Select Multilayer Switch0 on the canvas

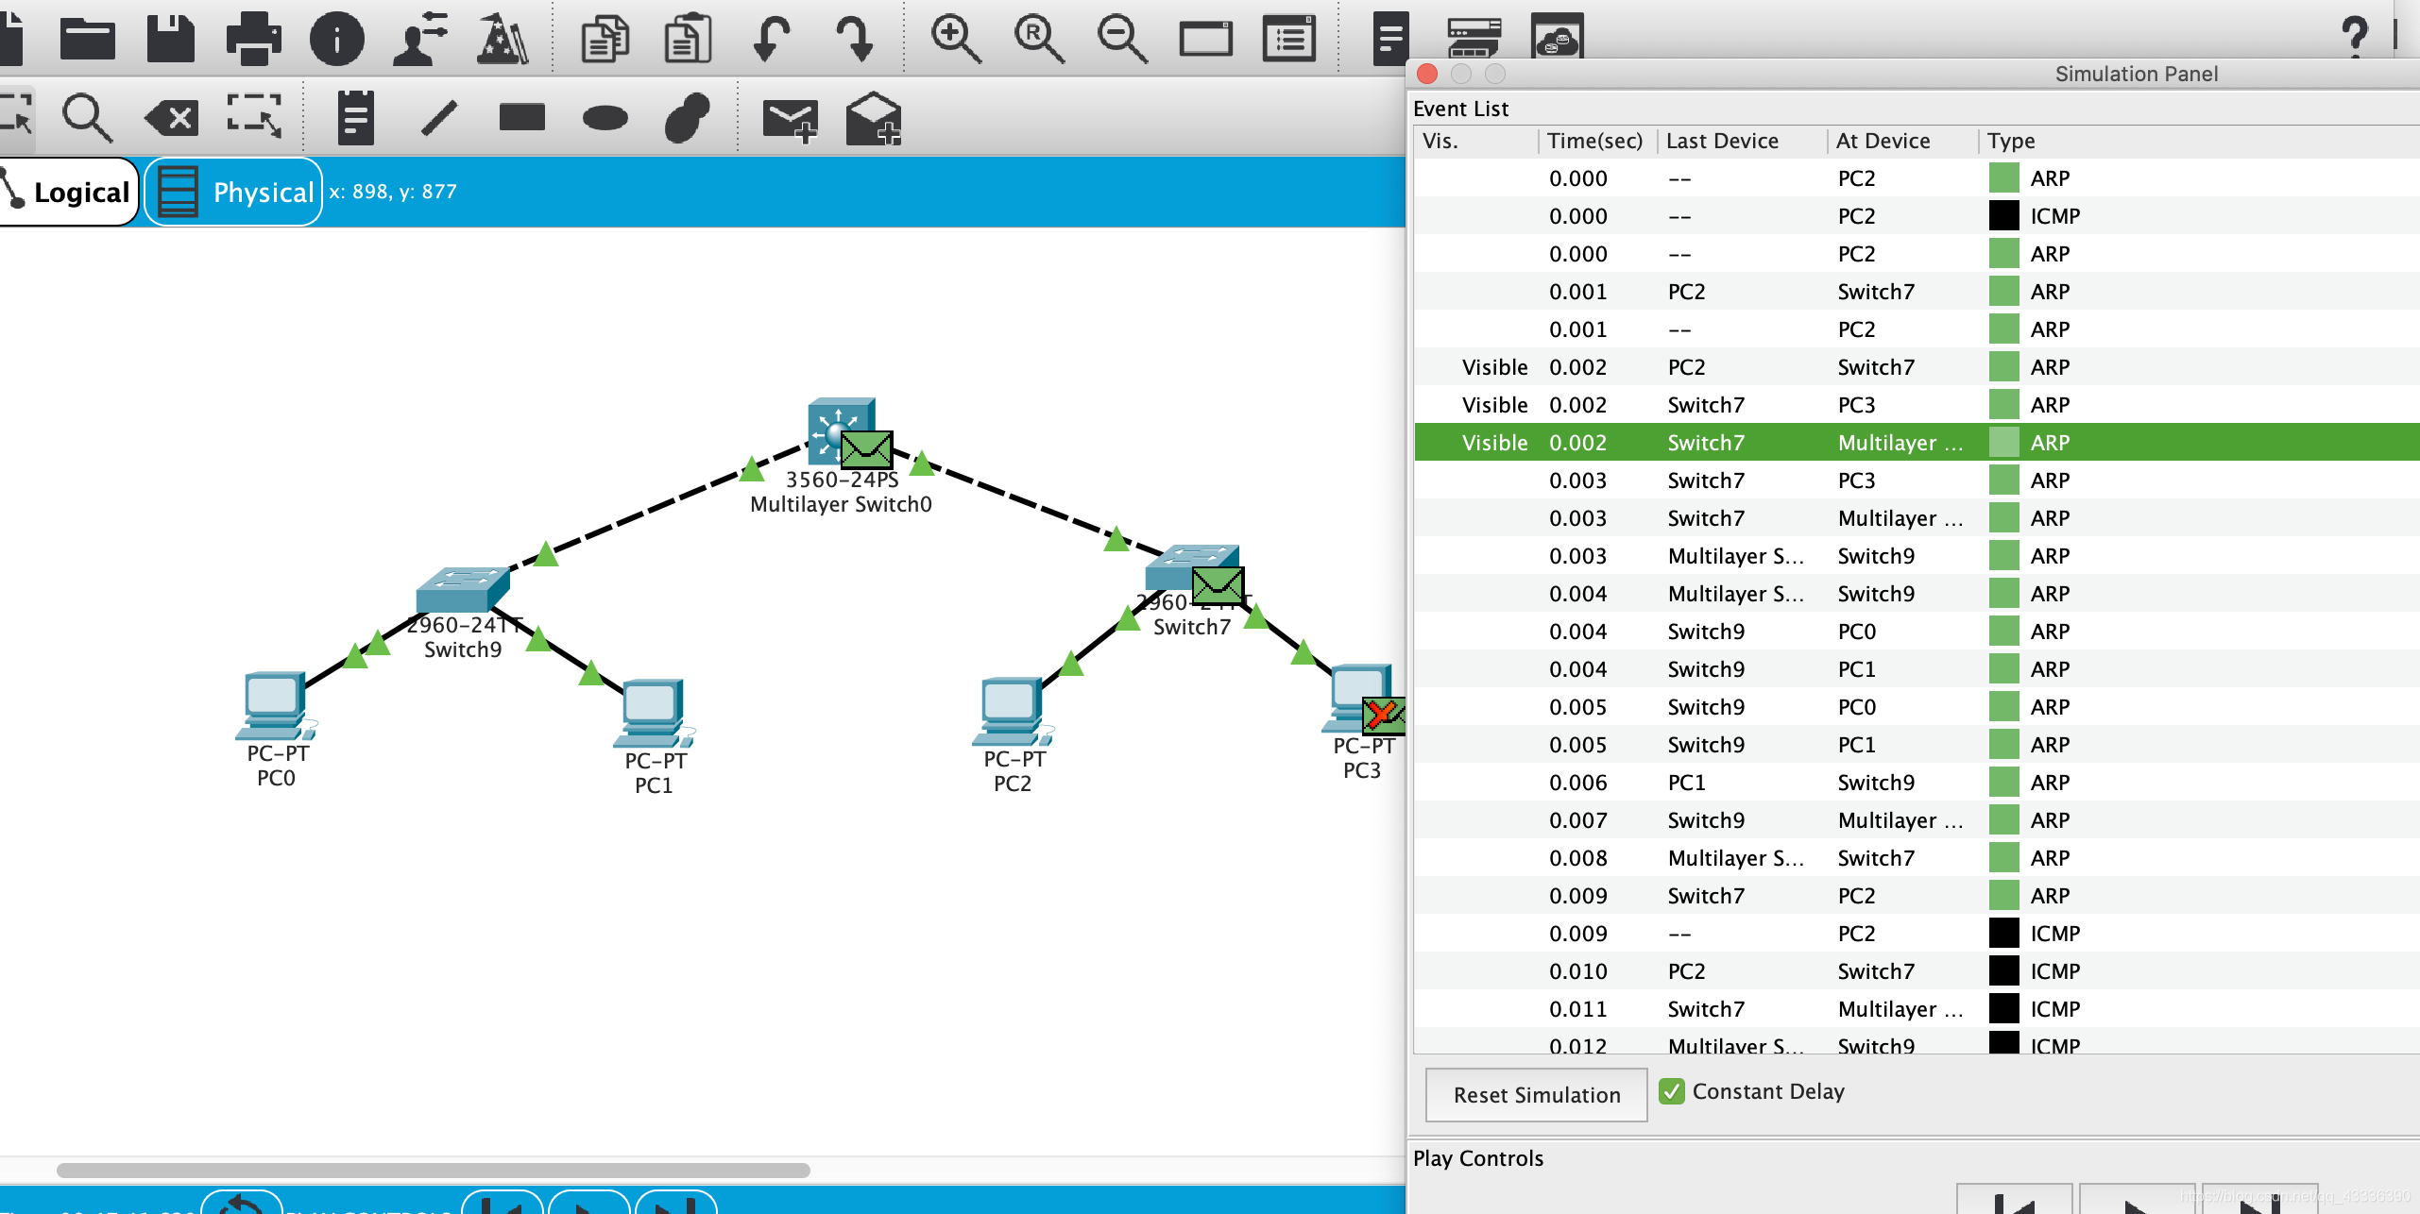coord(840,430)
